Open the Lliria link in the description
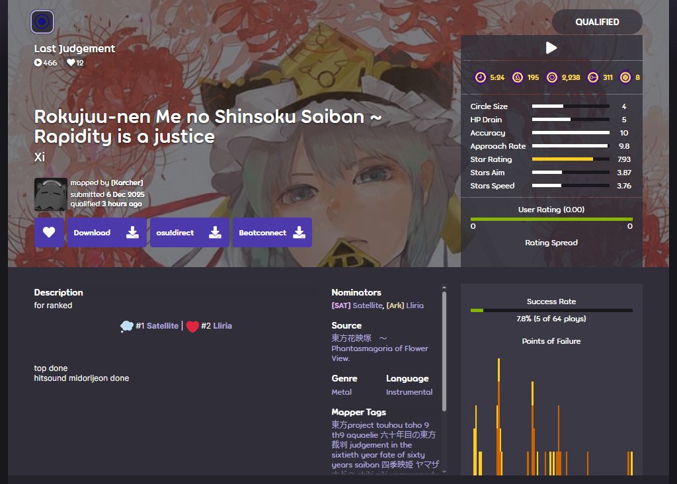This screenshot has width=677, height=484. [222, 326]
